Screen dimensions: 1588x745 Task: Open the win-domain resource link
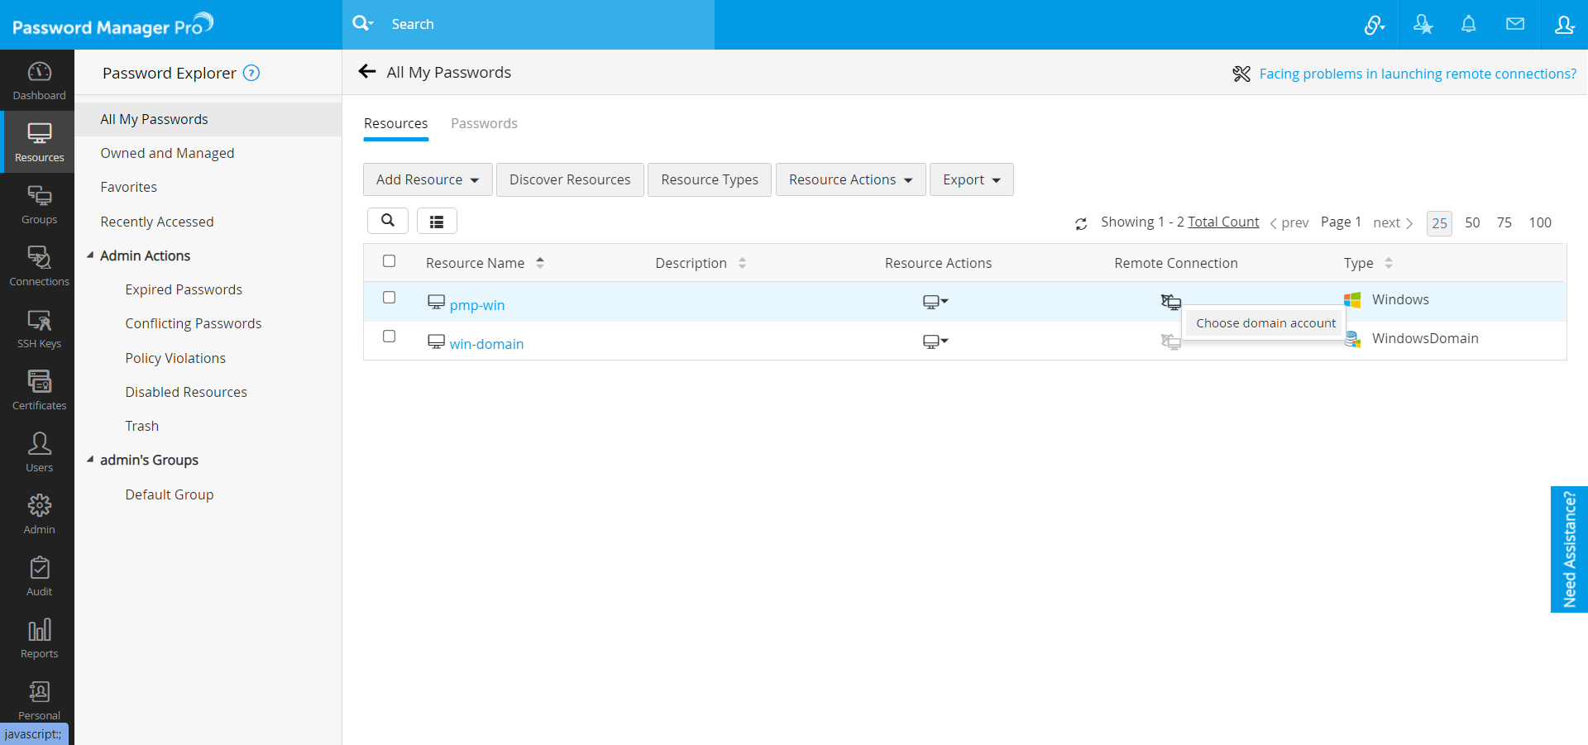pyautogui.click(x=486, y=344)
